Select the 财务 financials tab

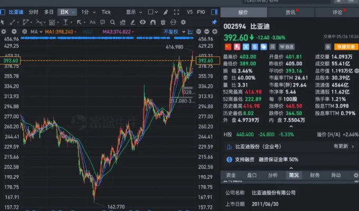[315, 175]
